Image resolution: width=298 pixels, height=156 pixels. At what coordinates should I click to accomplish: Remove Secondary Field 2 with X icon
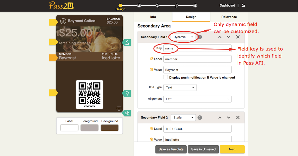click(238, 118)
